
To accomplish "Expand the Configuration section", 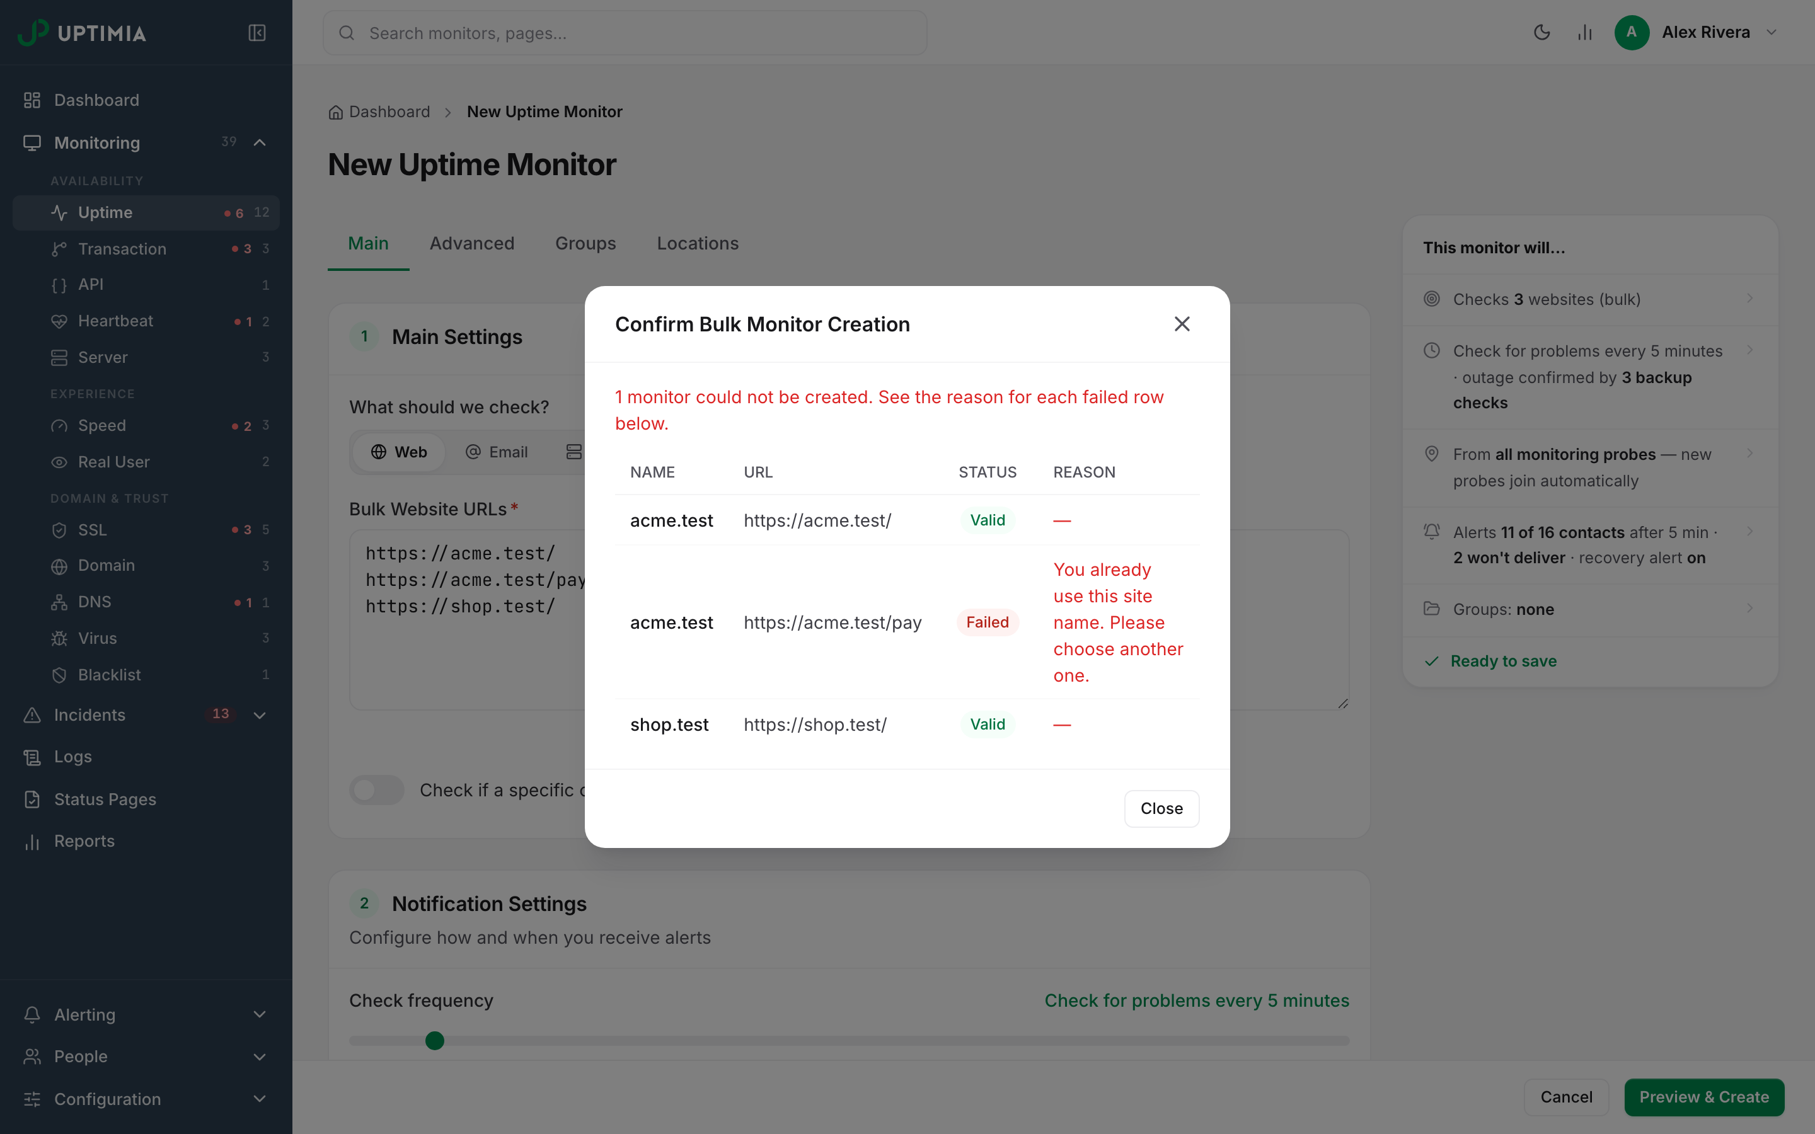I will [146, 1099].
